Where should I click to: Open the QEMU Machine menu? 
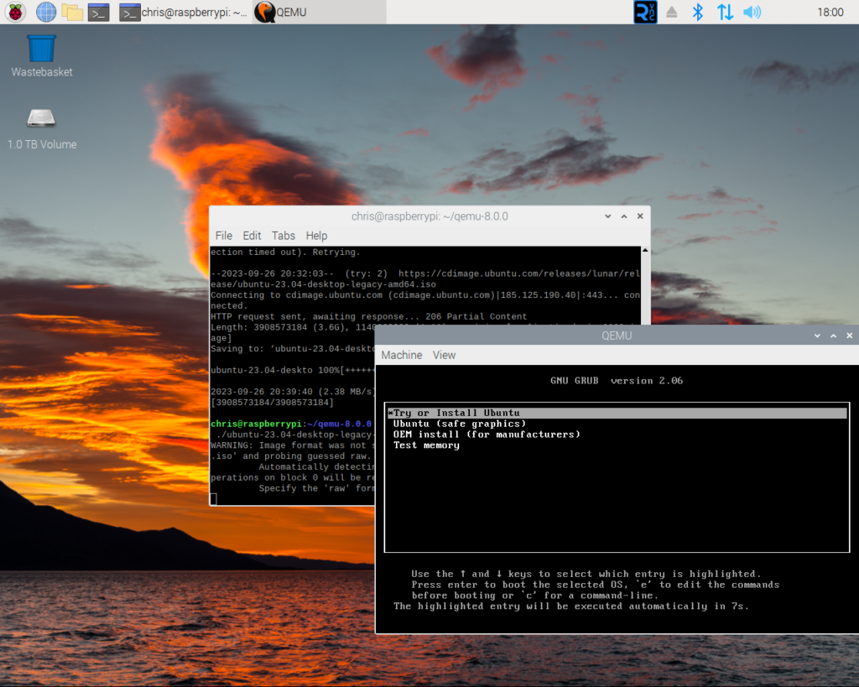[402, 355]
